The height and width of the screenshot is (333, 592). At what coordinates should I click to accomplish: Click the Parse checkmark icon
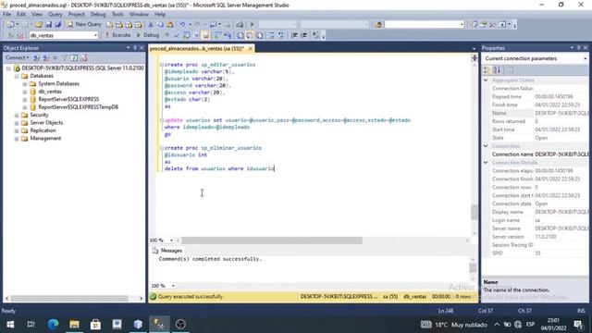click(x=177, y=35)
